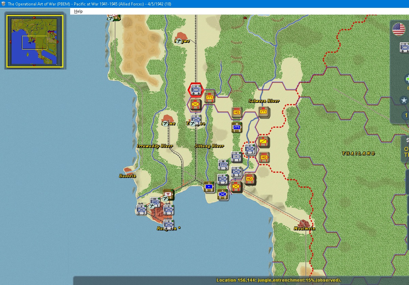Click the airfield marker at Prome
The height and width of the screenshot is (285, 409).
click(x=166, y=123)
